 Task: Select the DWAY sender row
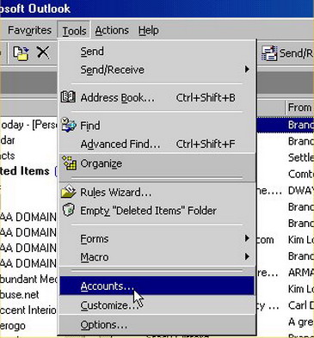[301, 190]
